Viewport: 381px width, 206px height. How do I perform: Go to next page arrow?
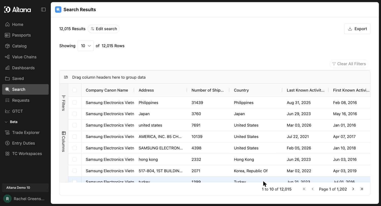[x=353, y=189]
